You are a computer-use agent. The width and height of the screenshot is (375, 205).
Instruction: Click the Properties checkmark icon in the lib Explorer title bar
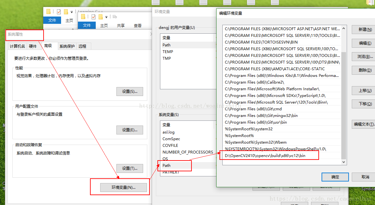point(94,17)
